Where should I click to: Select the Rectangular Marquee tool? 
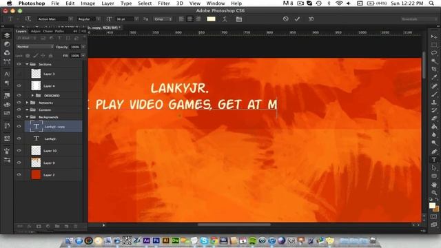tap(434, 45)
